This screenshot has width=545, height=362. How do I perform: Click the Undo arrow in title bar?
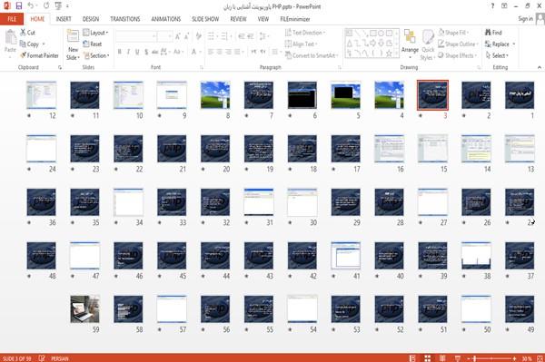[x=31, y=6]
